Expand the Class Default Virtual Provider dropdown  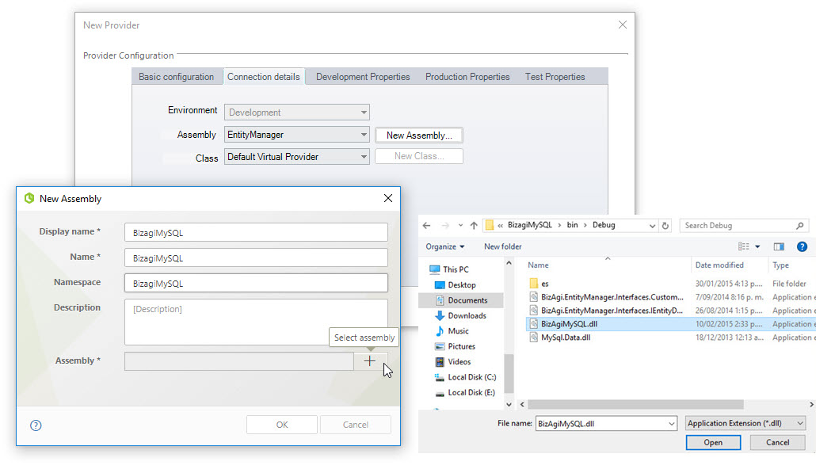[x=364, y=157]
